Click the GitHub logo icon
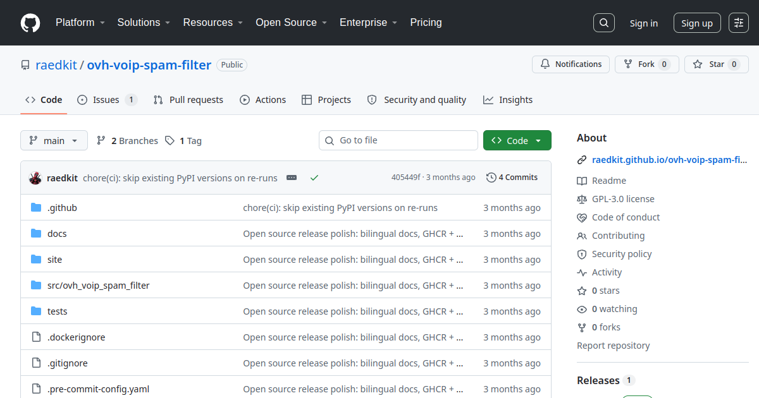759x398 pixels. (30, 23)
